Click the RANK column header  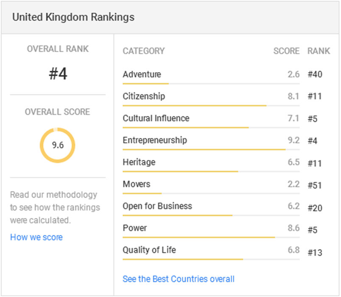(x=319, y=51)
